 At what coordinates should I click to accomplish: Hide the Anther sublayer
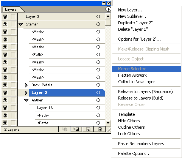(x=5, y=100)
